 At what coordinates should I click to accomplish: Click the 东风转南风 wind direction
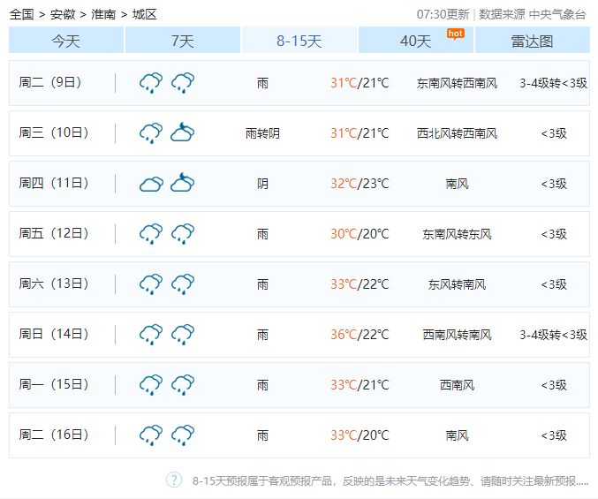point(457,284)
